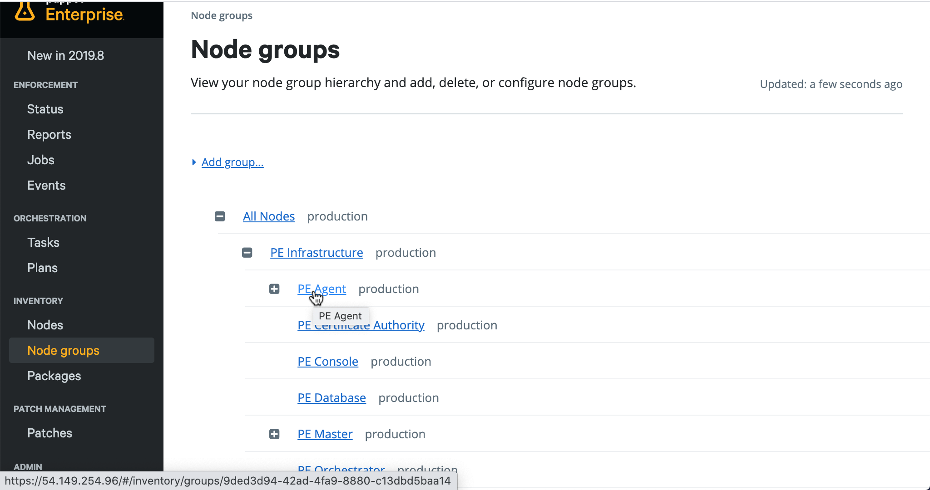The height and width of the screenshot is (490, 930).
Task: Open Jobs in the sidebar
Action: click(x=41, y=160)
